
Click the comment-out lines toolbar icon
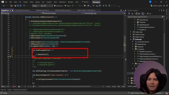[103, 6]
